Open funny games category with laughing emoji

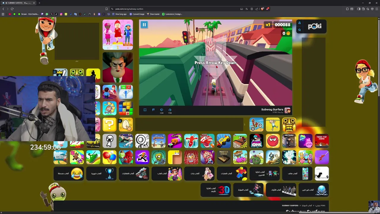tap(69, 174)
